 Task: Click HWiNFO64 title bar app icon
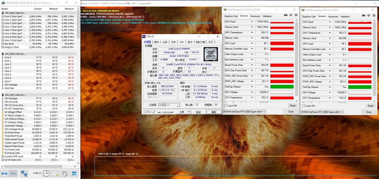tap(3, 3)
